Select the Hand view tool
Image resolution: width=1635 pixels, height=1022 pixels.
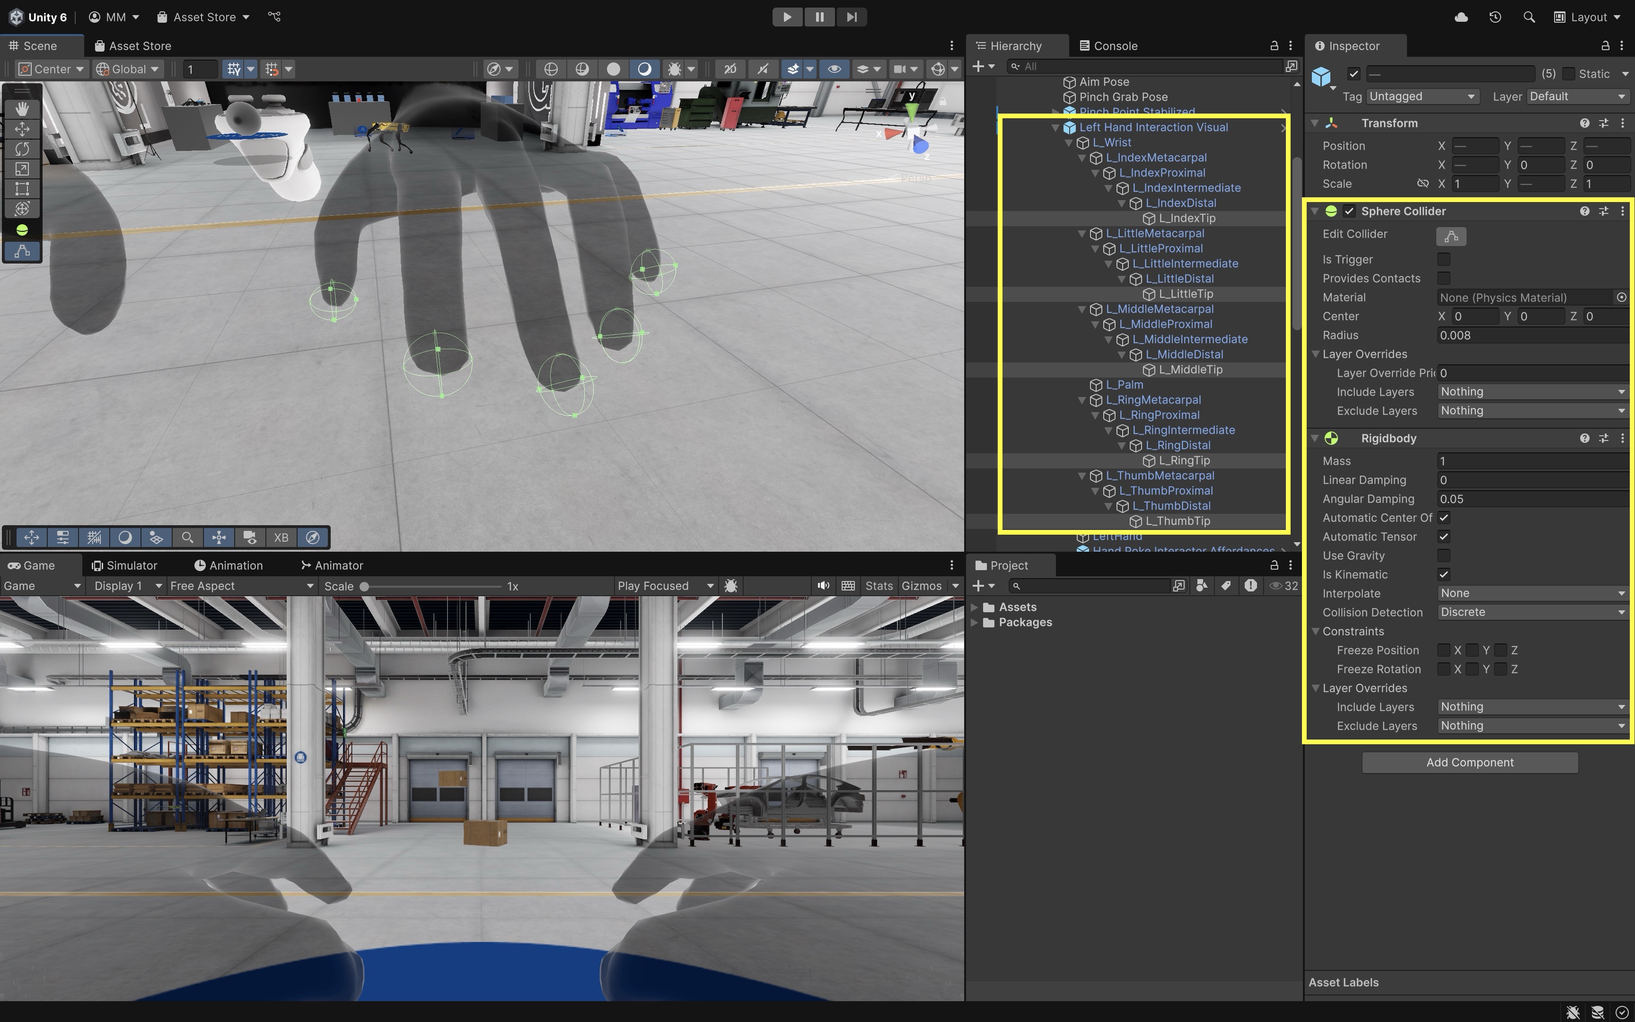point(22,109)
